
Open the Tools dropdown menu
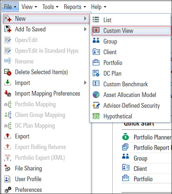tap(50, 7)
